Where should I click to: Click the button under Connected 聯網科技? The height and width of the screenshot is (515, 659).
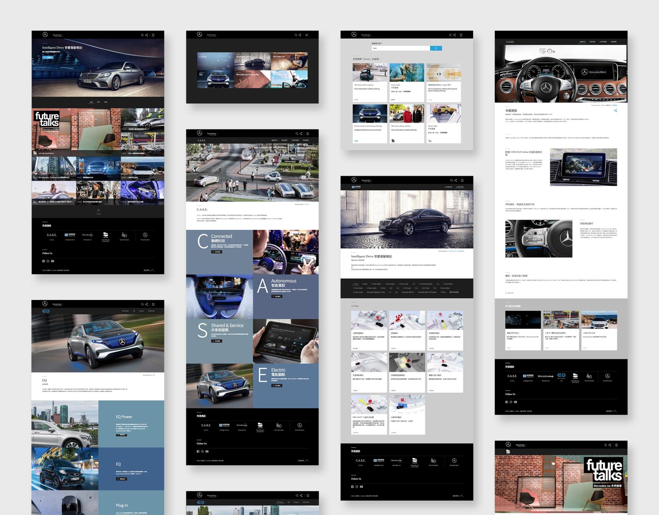tap(216, 252)
